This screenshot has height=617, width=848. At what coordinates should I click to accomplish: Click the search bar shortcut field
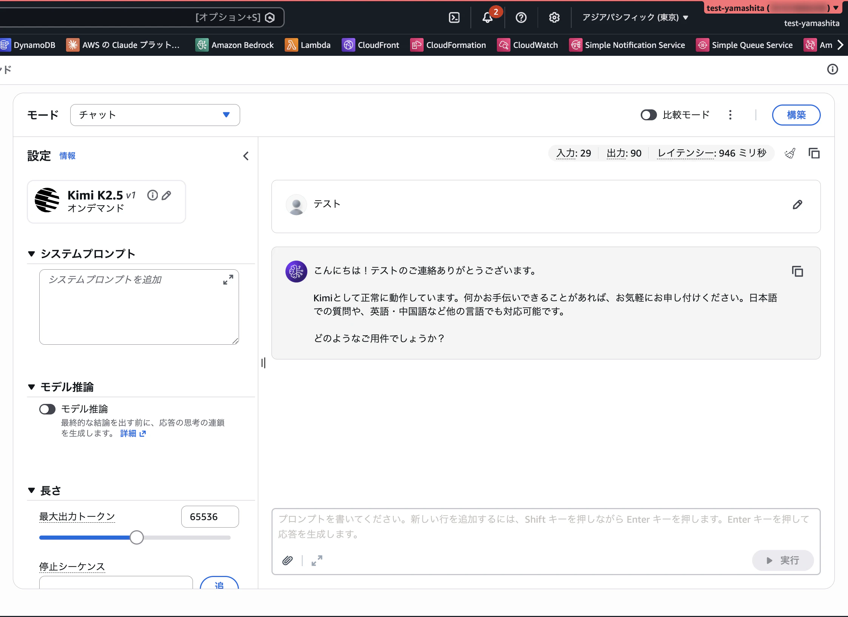142,17
